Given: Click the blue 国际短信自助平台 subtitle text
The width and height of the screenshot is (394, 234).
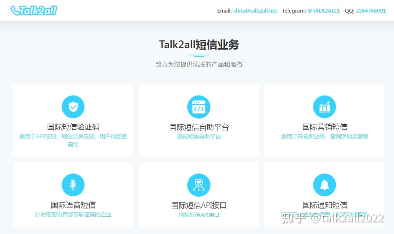Looking at the screenshot, I should [x=199, y=137].
